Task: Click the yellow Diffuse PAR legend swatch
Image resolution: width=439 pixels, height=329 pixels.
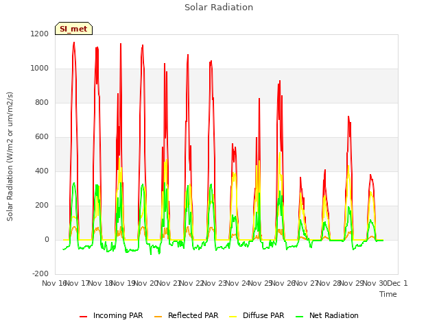Action: (x=233, y=317)
